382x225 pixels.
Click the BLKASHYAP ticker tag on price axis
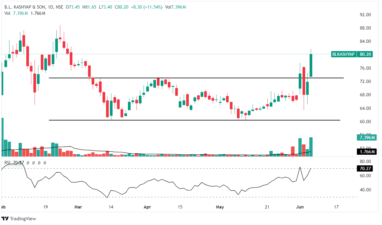343,54
